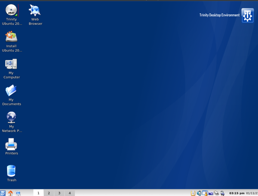Image resolution: width=258 pixels, height=196 pixels.
Task: Switch to virtual desktop 2
Action: click(x=49, y=193)
